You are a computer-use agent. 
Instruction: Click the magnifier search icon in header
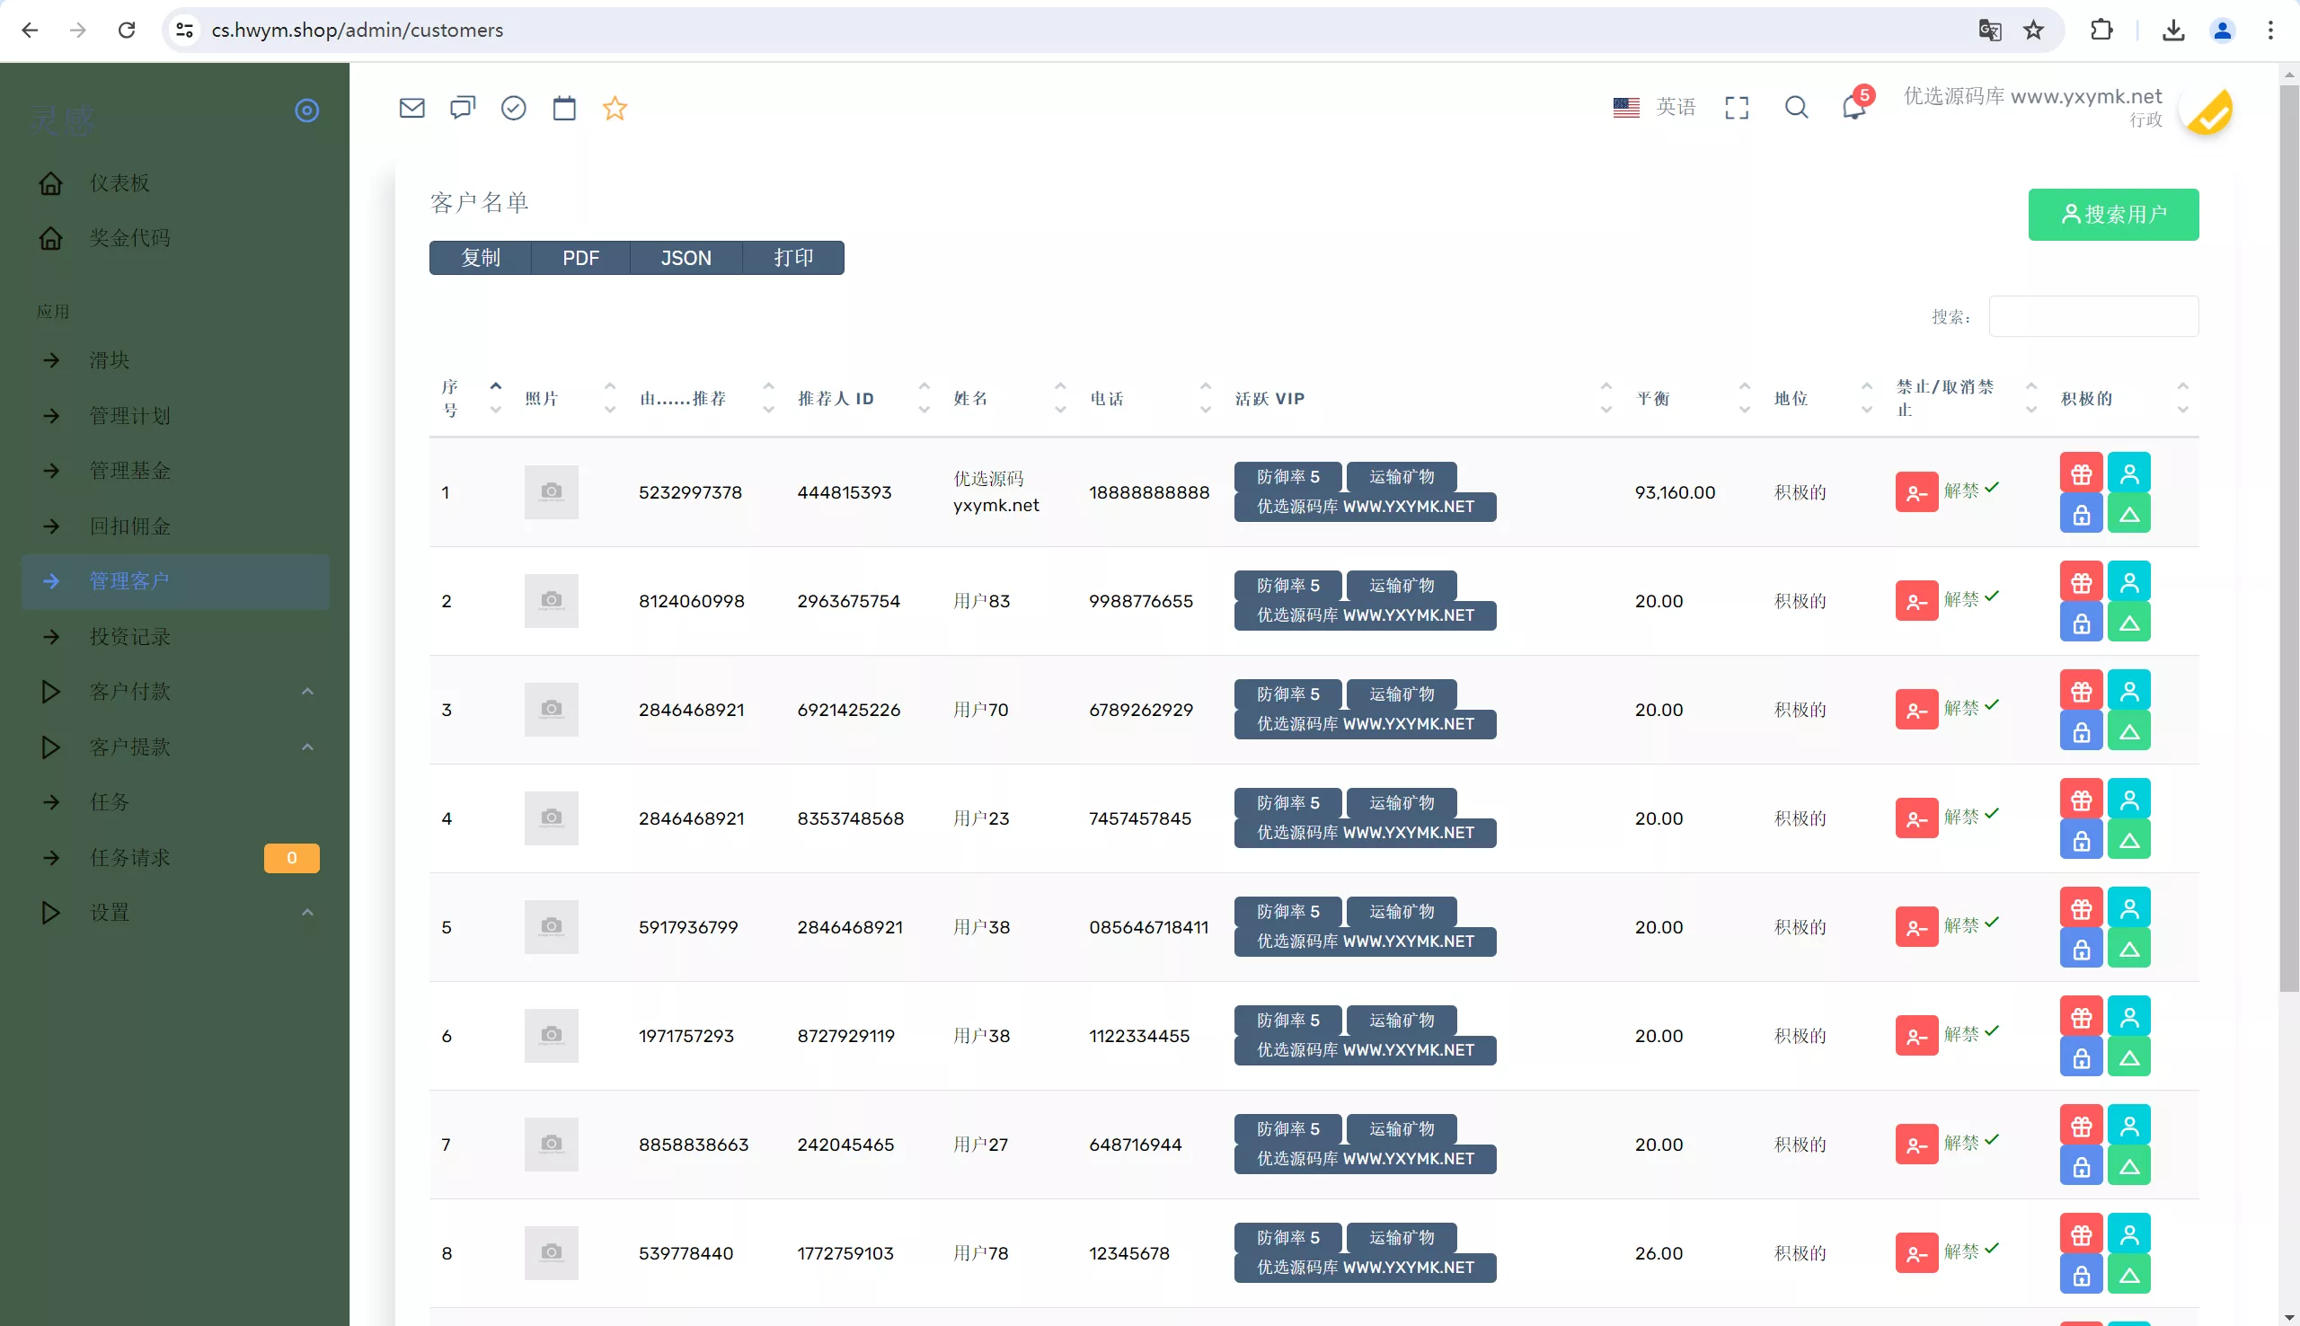(x=1796, y=108)
